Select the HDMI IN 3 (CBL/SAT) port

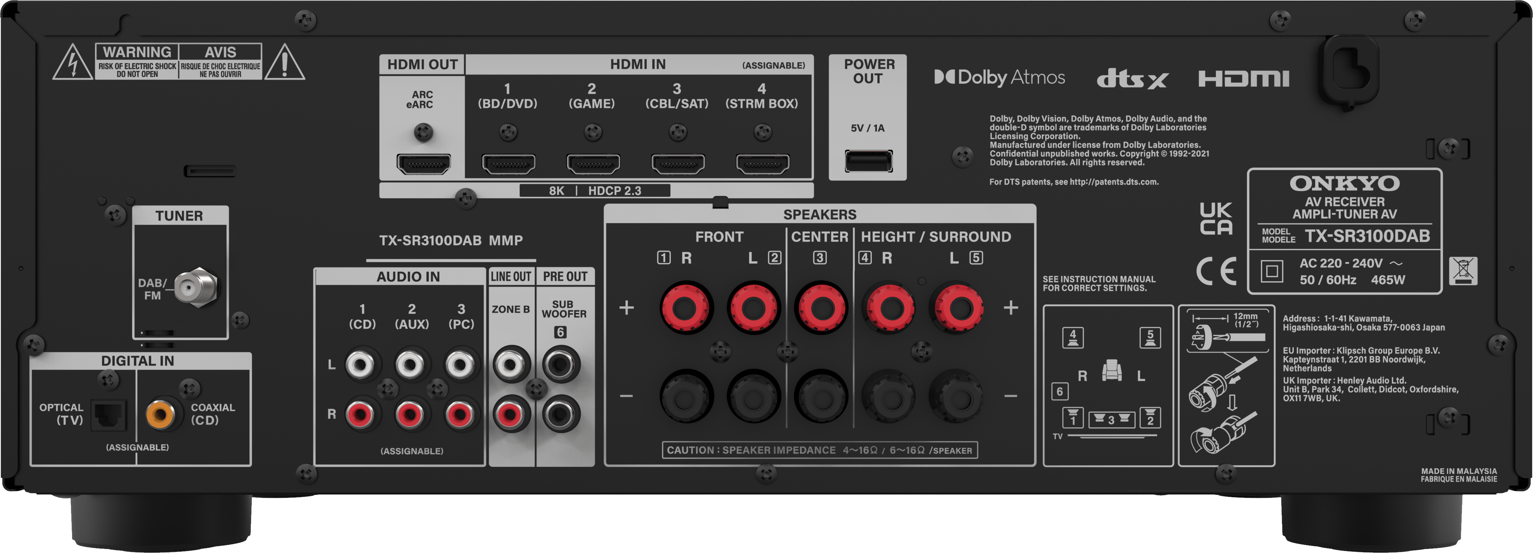point(678,163)
